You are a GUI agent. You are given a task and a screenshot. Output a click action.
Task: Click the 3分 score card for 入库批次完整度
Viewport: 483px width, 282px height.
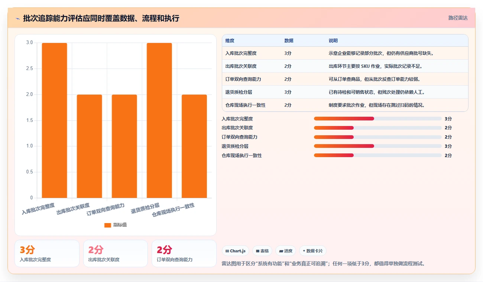coord(47,253)
